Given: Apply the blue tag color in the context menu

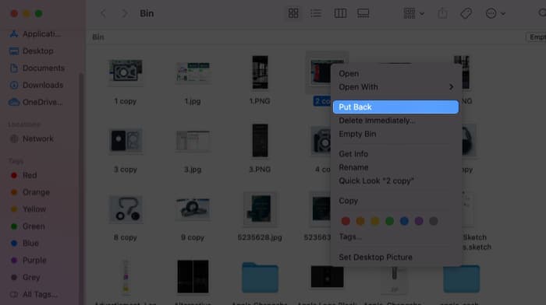Looking at the screenshot, I should [x=404, y=221].
